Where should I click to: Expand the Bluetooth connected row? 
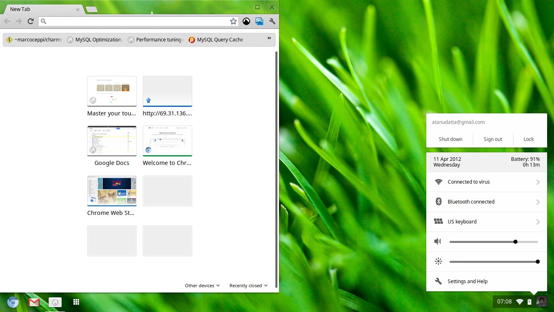click(x=487, y=202)
